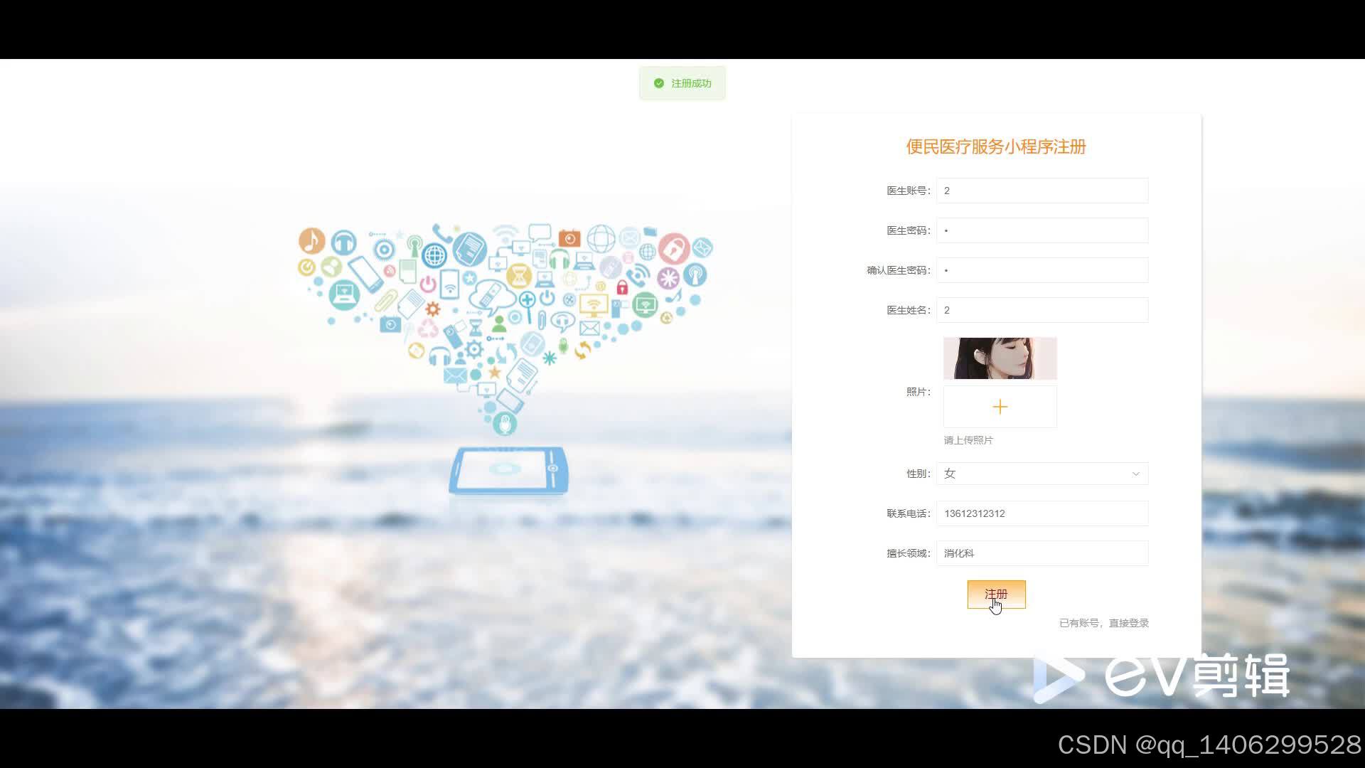Focus the 联系电话 phone number field
This screenshot has width=1365, height=768.
[1042, 513]
